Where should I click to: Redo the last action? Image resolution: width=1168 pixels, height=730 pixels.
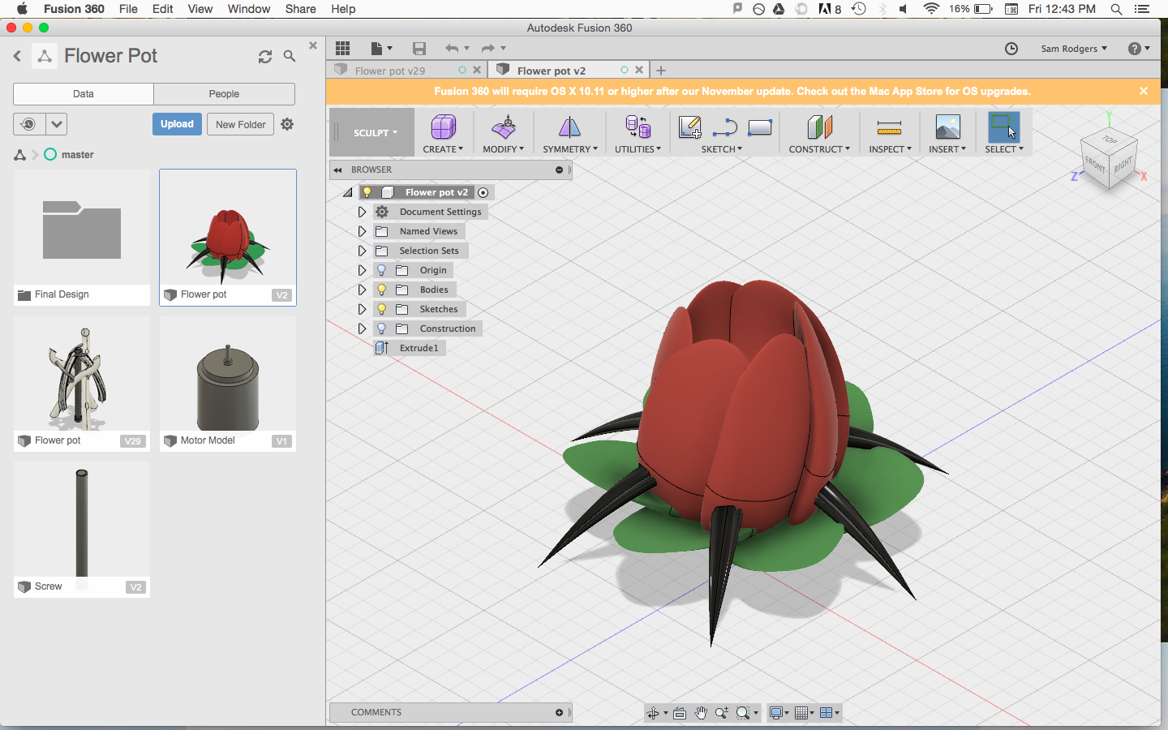pyautogui.click(x=487, y=49)
